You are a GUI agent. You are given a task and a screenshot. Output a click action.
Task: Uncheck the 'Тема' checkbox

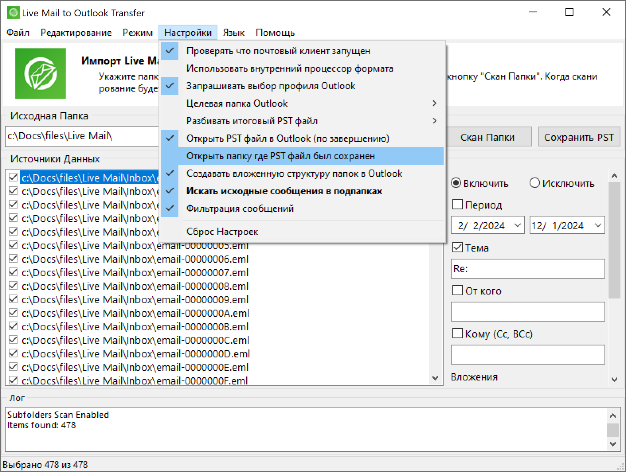(458, 248)
